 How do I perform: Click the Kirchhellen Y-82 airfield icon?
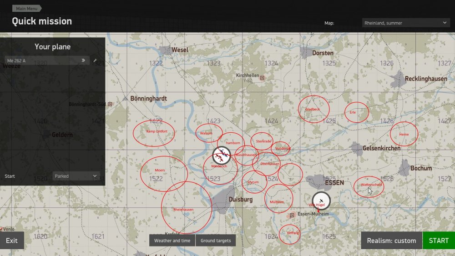pos(262,78)
